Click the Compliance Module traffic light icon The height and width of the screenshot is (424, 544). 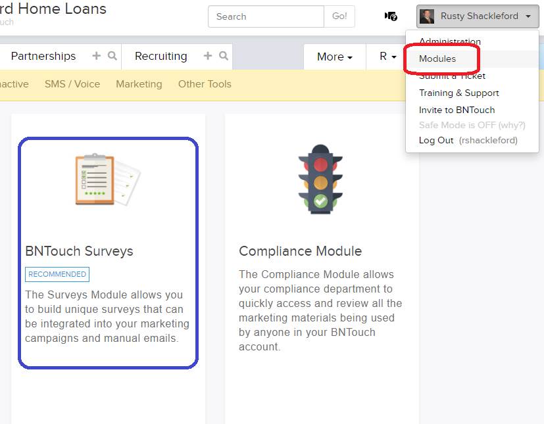tap(320, 179)
